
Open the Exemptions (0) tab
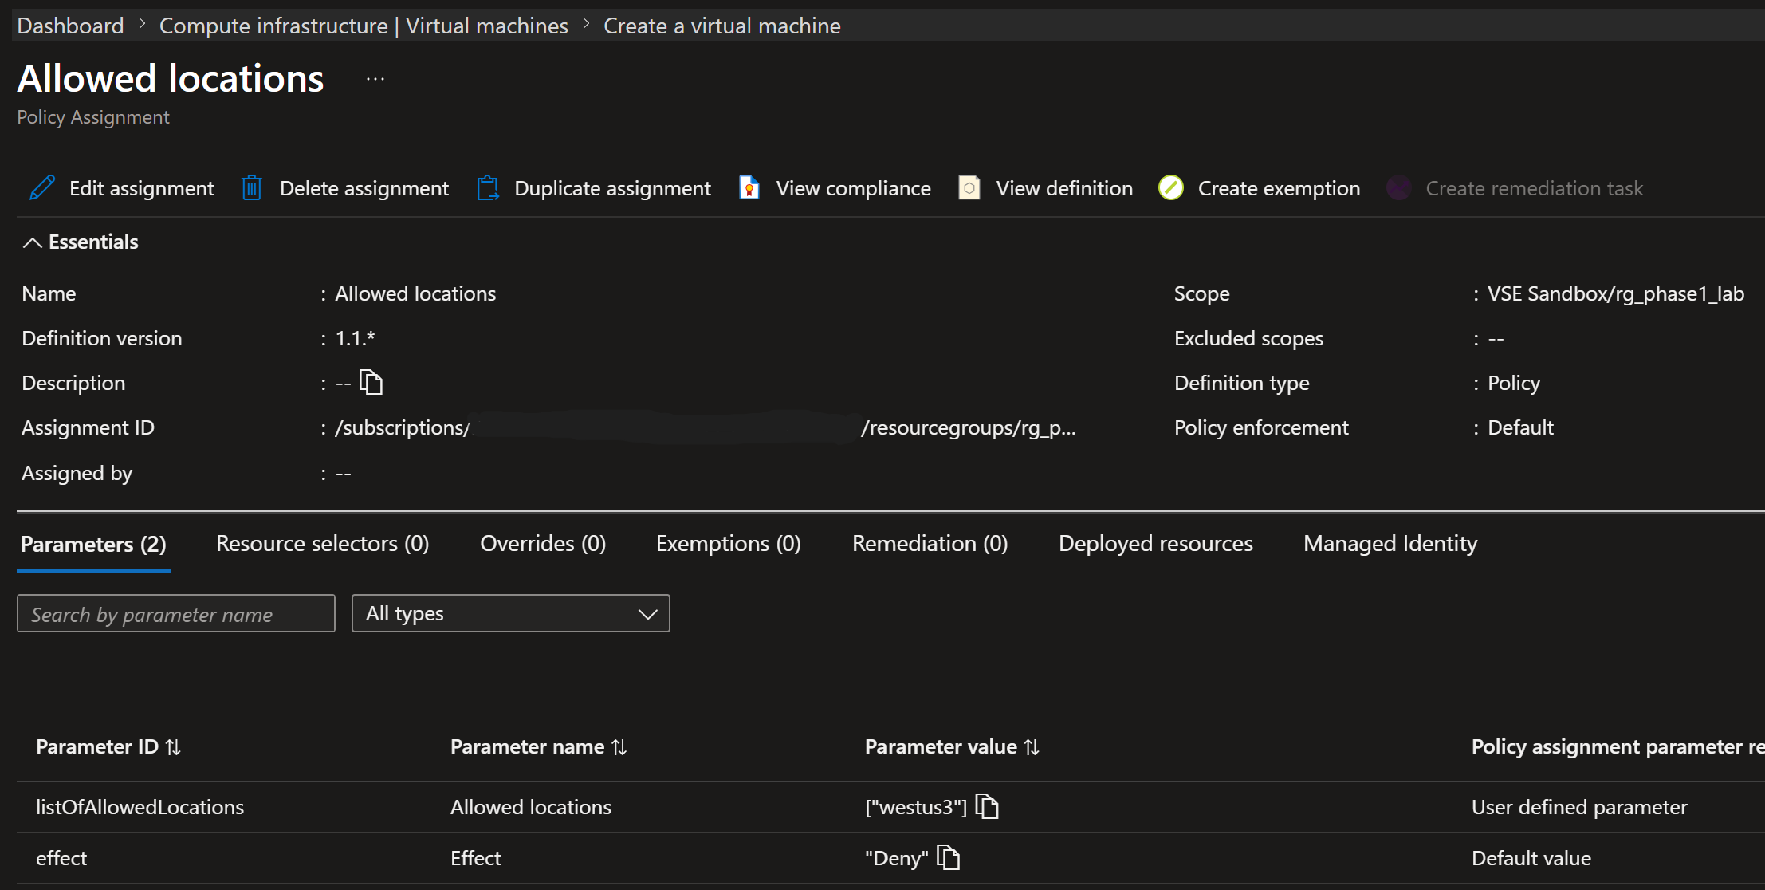[x=729, y=544]
